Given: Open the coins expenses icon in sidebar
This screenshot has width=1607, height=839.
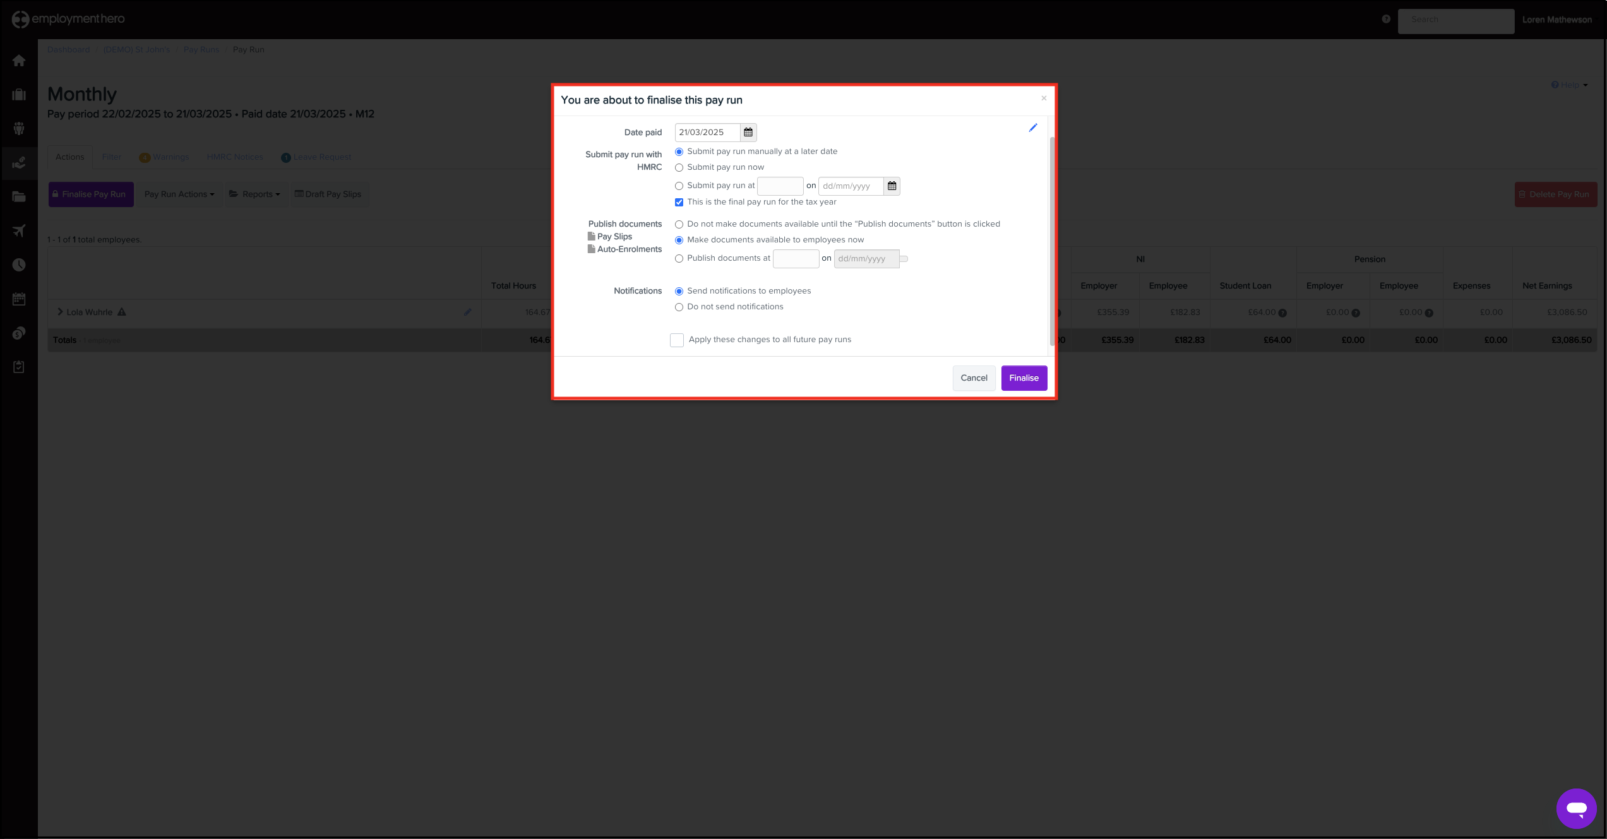Looking at the screenshot, I should [19, 333].
